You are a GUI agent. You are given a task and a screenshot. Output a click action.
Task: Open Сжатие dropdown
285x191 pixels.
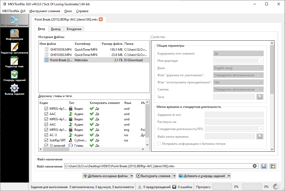(x=238, y=89)
